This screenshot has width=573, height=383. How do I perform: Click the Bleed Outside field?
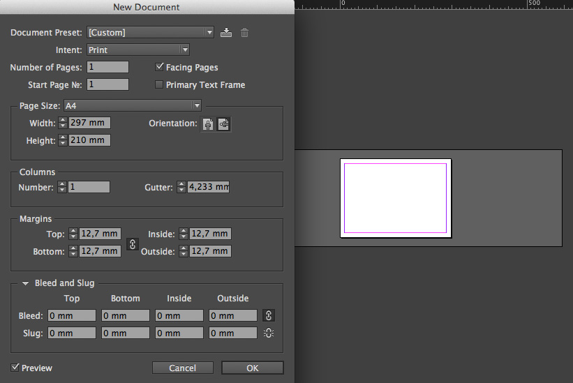click(x=233, y=315)
